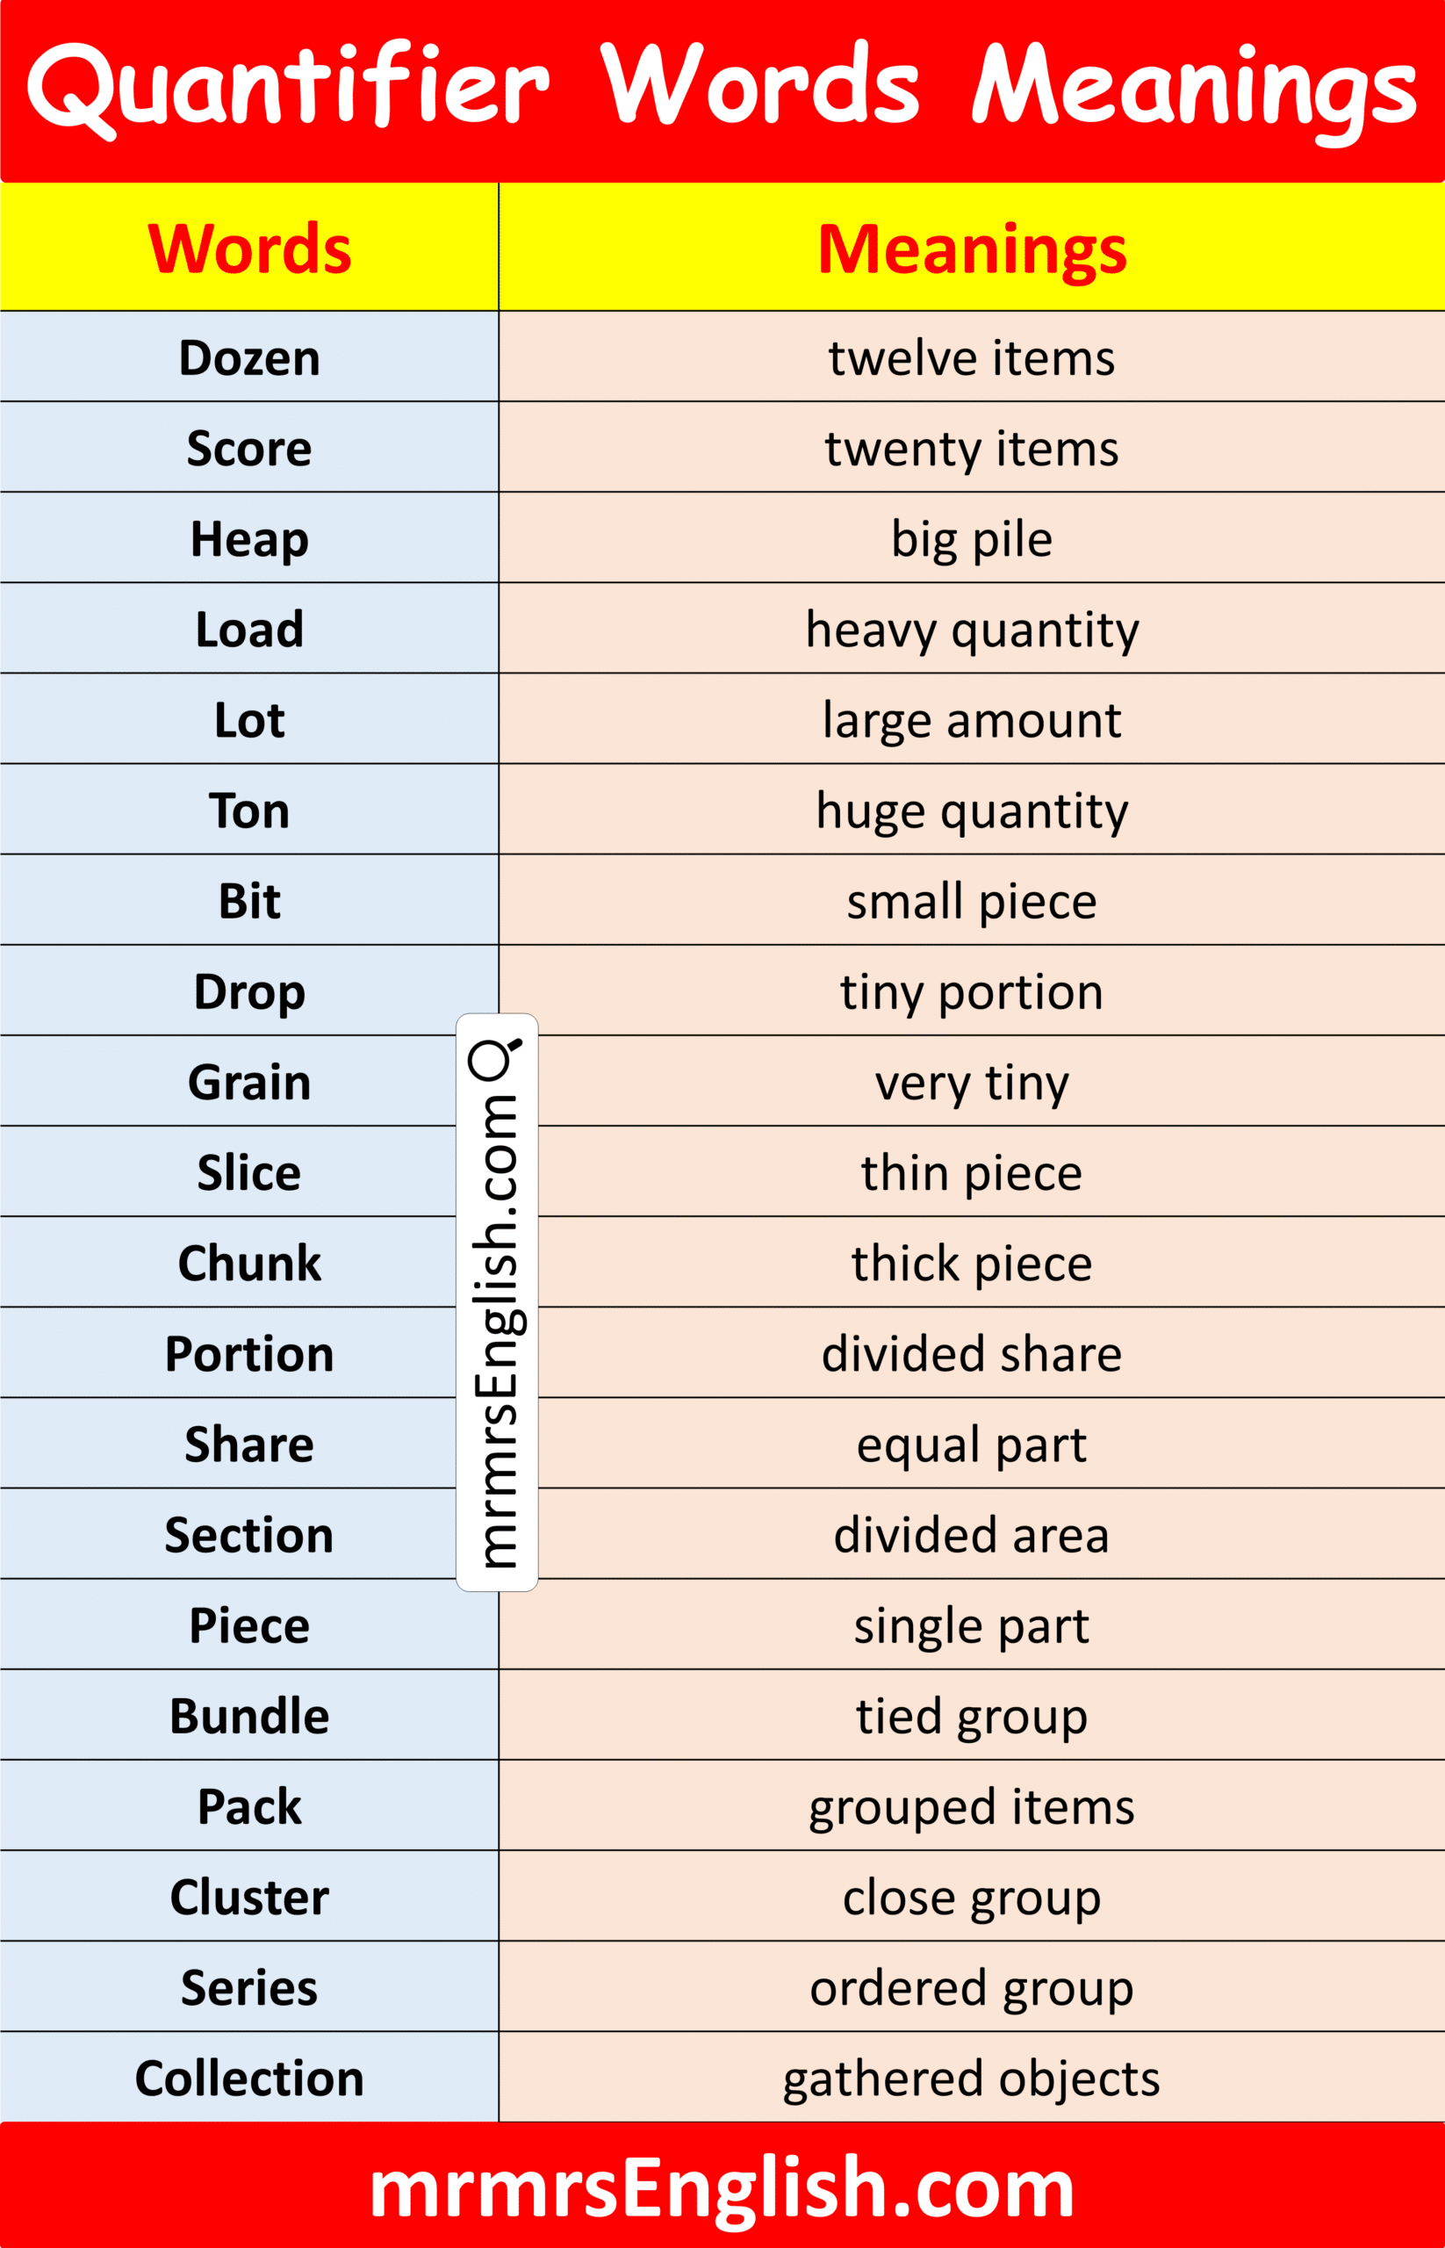This screenshot has width=1445, height=2248.
Task: Select the word Bundle
Action: pyautogui.click(x=249, y=1716)
